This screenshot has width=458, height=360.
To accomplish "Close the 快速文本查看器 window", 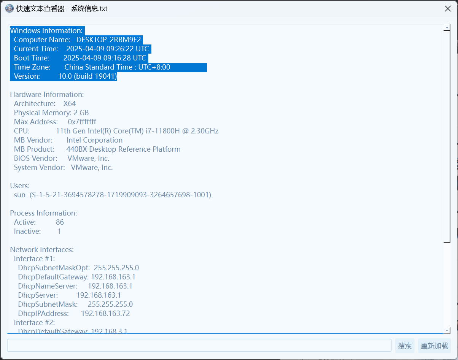I will click(x=448, y=8).
